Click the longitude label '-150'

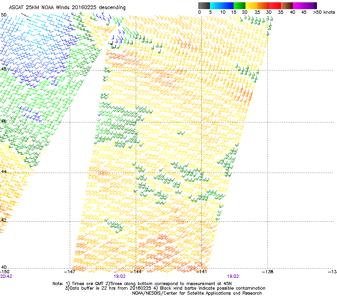coord(5,272)
